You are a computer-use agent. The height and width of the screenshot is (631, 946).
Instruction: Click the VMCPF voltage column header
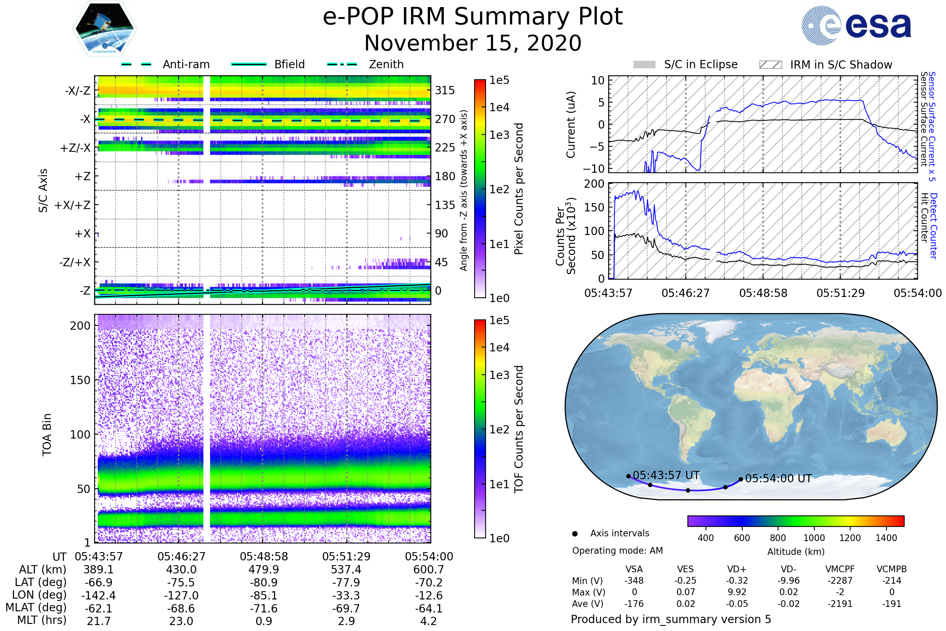(x=840, y=569)
